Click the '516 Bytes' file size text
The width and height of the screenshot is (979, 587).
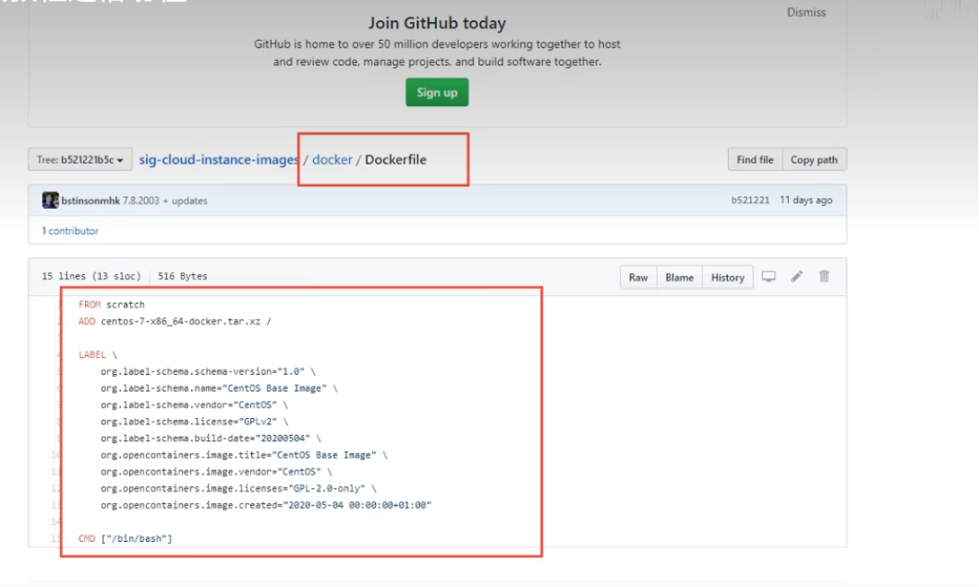coord(182,277)
